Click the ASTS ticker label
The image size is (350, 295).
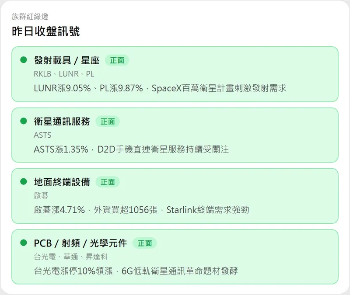(42, 135)
